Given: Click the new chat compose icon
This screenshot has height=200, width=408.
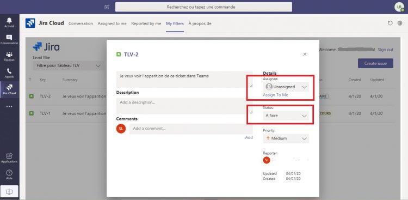Looking at the screenshot, I should 107,7.
